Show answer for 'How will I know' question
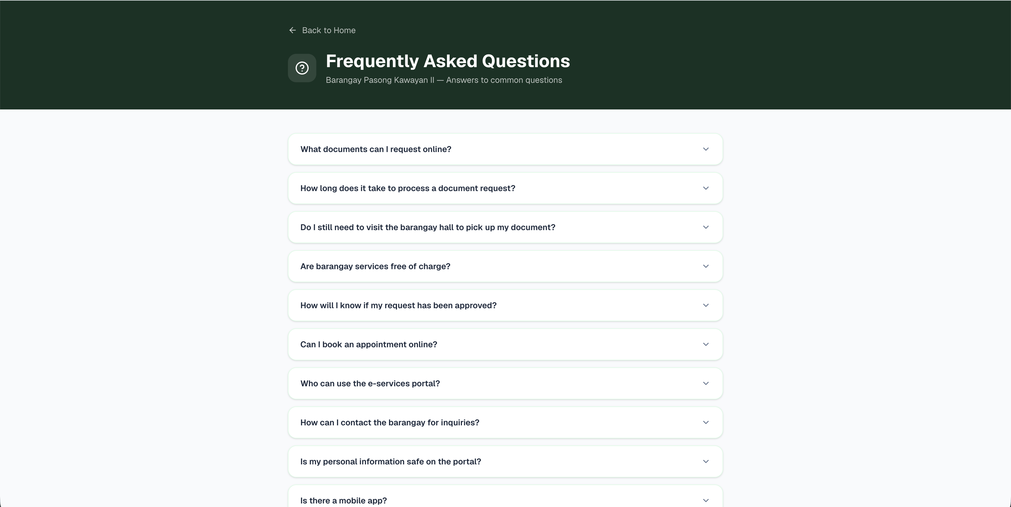Viewport: 1011px width, 507px height. (x=505, y=305)
